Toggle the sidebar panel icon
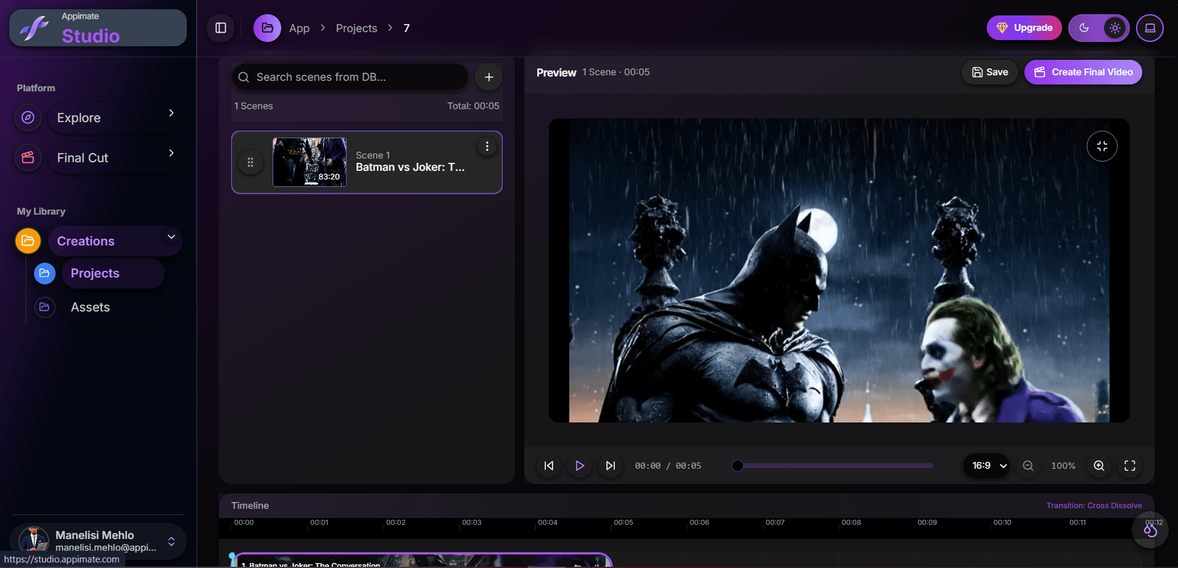The width and height of the screenshot is (1178, 568). click(221, 28)
